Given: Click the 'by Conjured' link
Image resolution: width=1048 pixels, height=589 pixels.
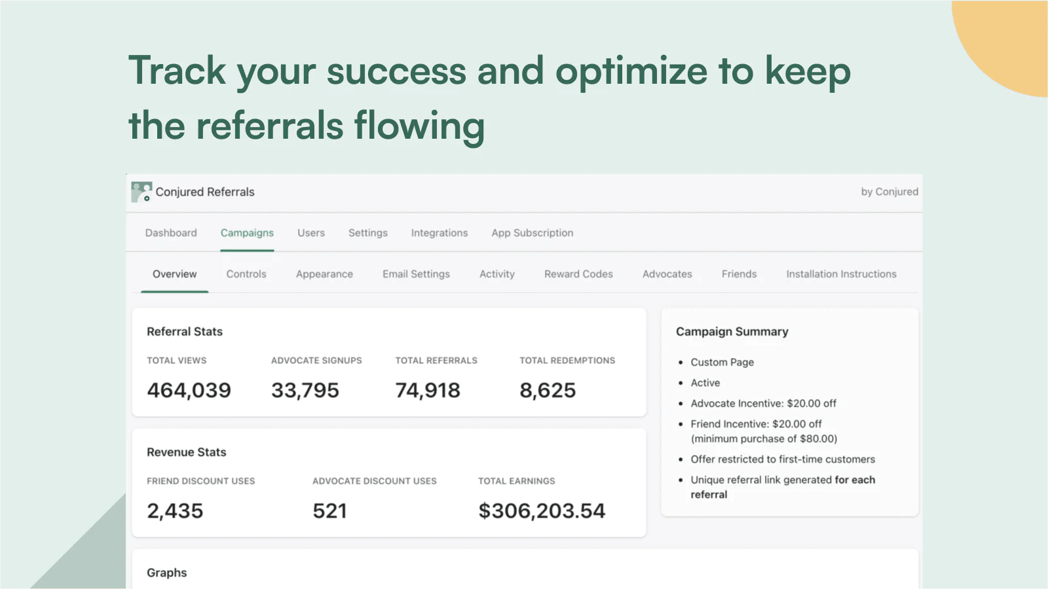Looking at the screenshot, I should [889, 192].
